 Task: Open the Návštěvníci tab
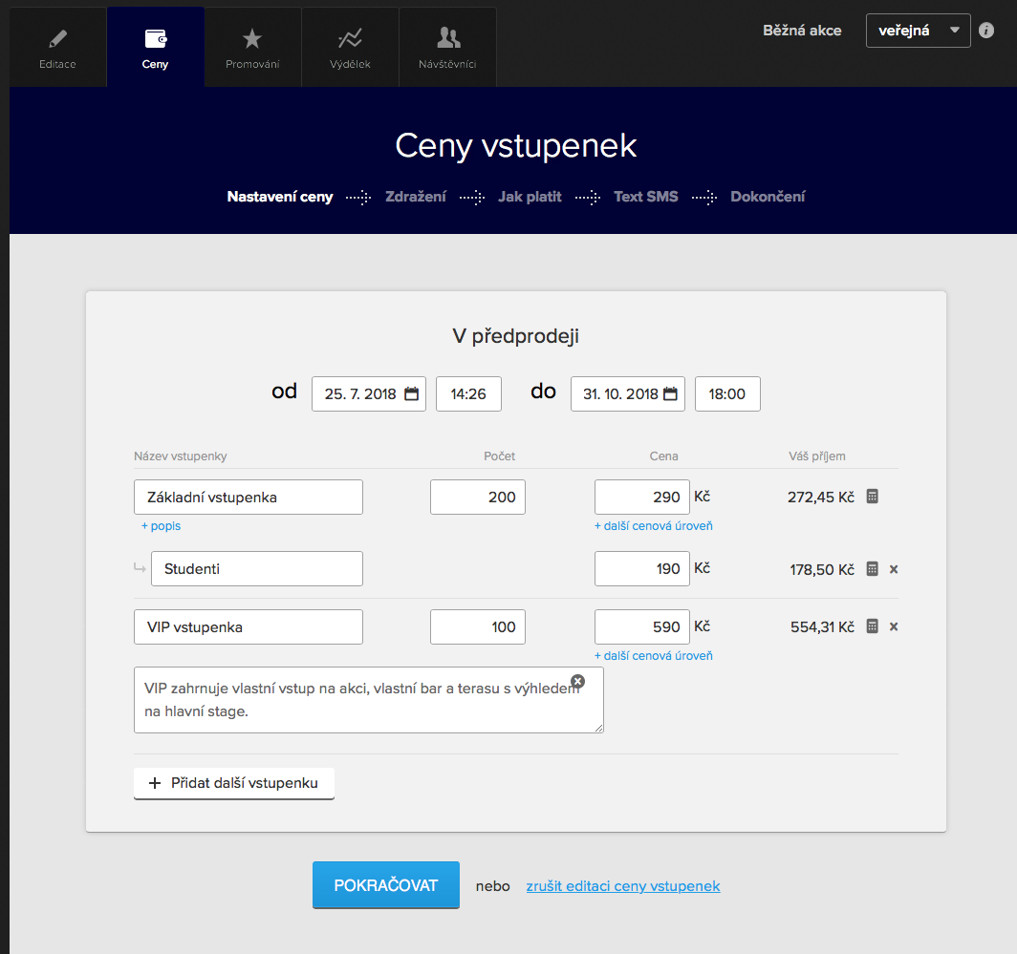pyautogui.click(x=447, y=46)
